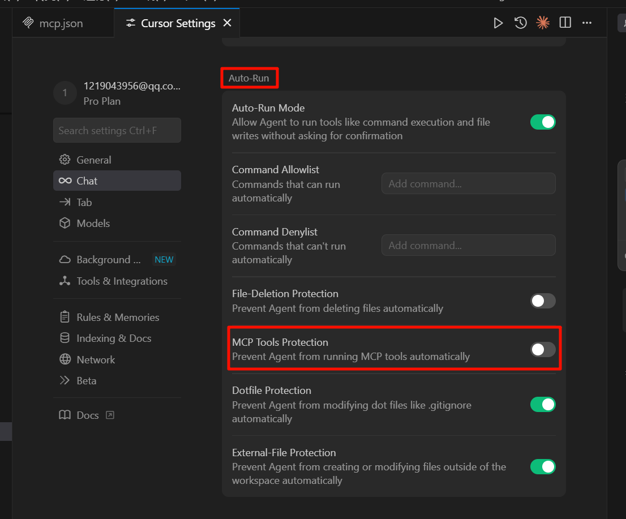Click the Tab arrow icon
This screenshot has width=626, height=519.
[65, 202]
